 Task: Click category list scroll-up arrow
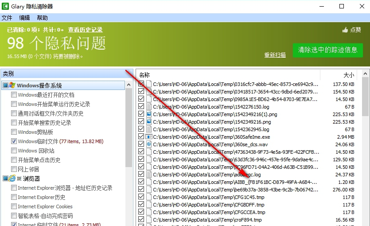pyautogui.click(x=129, y=85)
